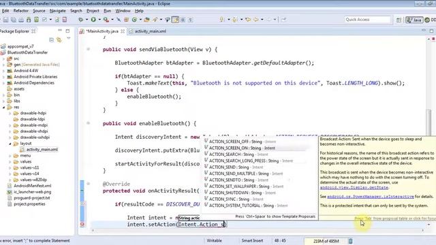Screen dimensions: 436x245
Task: Open Package Explorer view menu triangle
Action: (68, 38)
